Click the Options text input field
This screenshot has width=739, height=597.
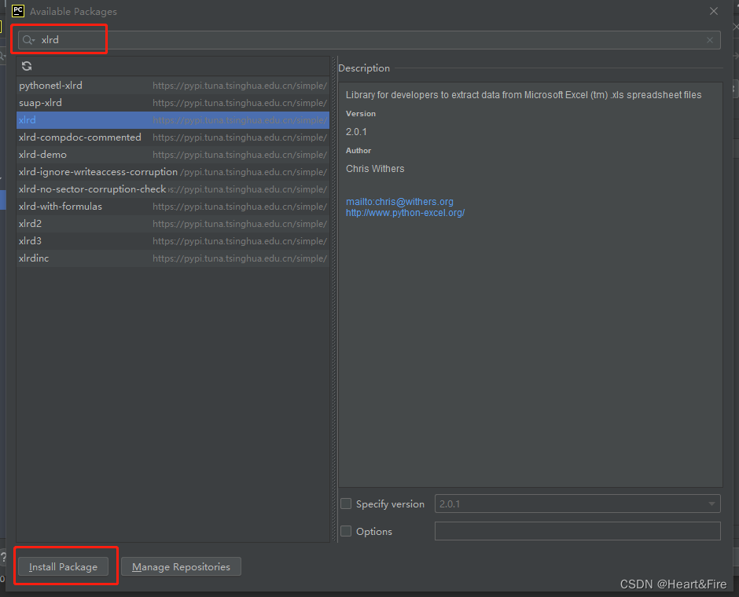pos(577,531)
